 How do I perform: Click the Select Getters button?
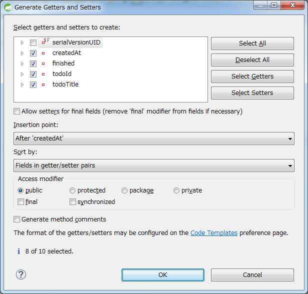252,76
